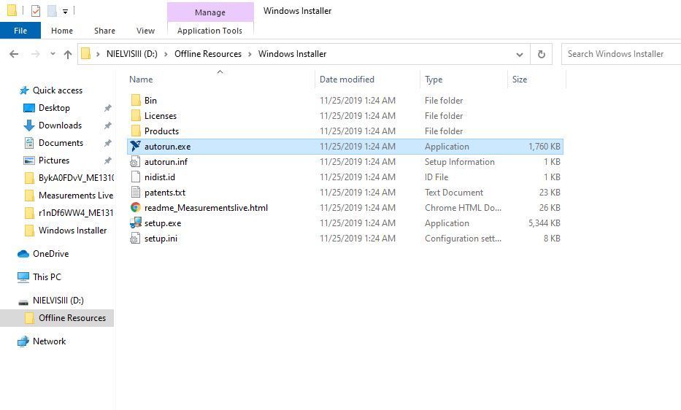This screenshot has height=410, width=681.
Task: Open Desktop in Quick access
Action: point(54,108)
